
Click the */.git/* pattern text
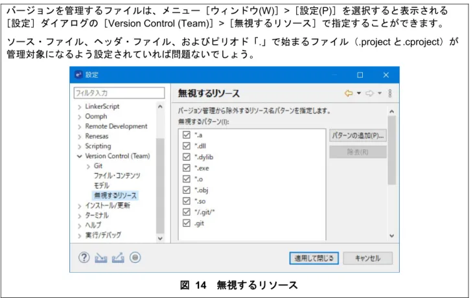205,212
